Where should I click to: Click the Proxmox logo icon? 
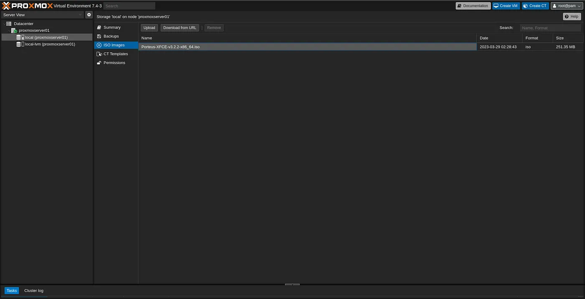click(6, 6)
